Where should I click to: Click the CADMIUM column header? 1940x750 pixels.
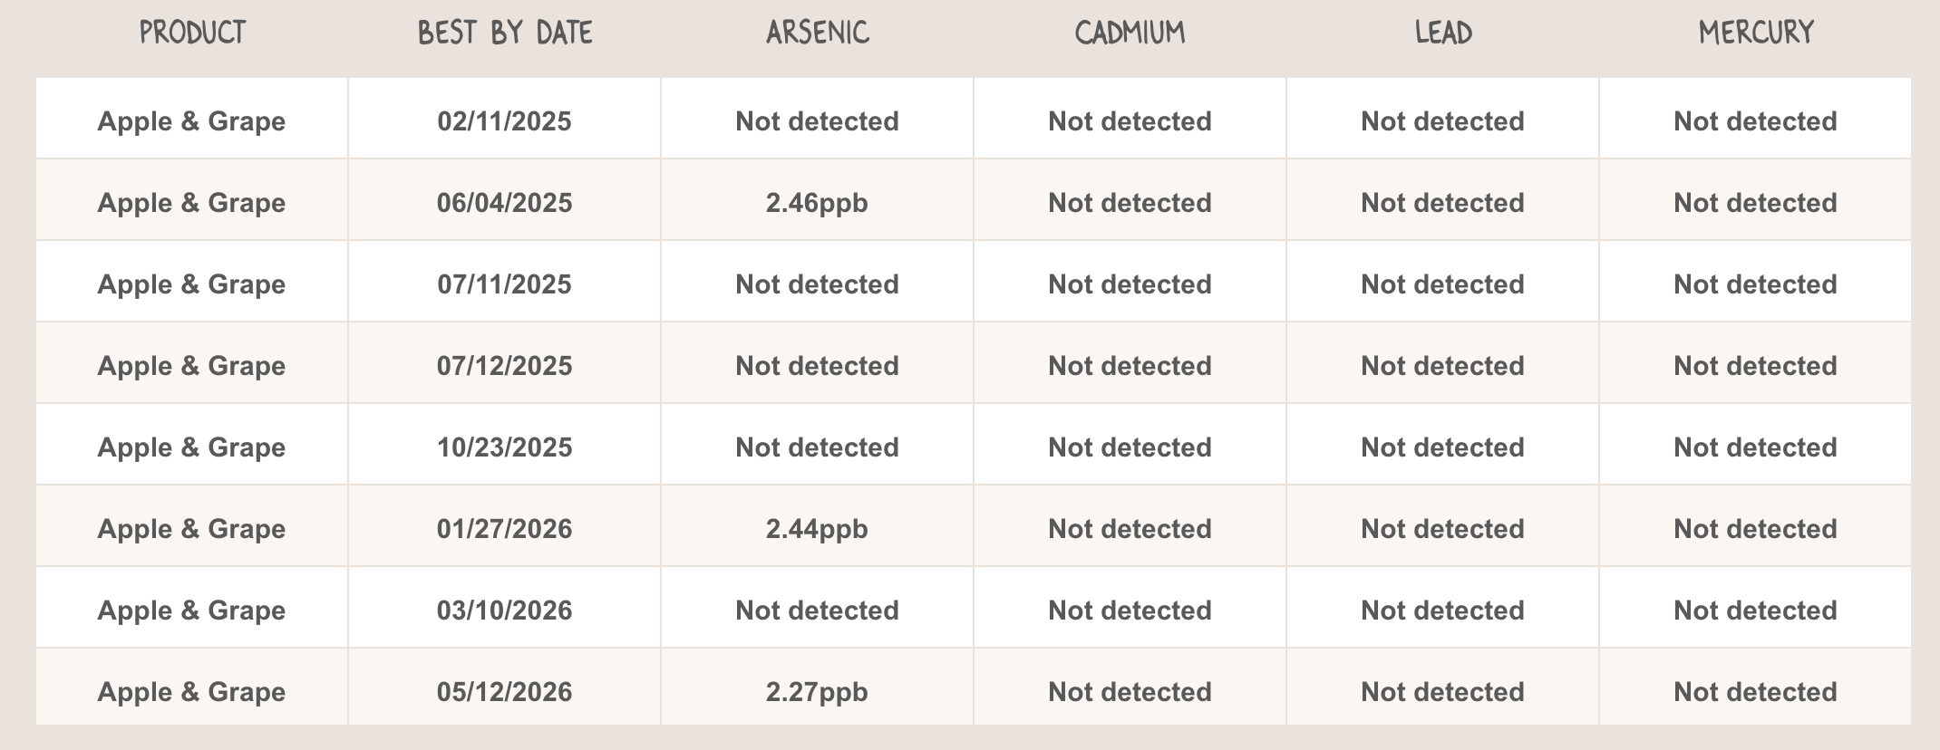tap(1130, 34)
